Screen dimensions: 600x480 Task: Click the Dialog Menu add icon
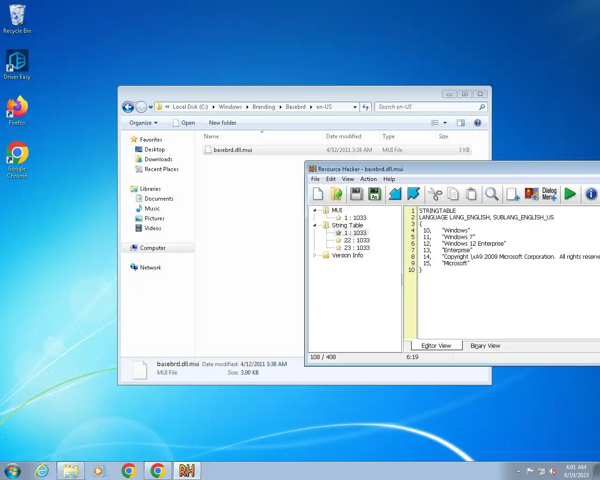tap(549, 194)
